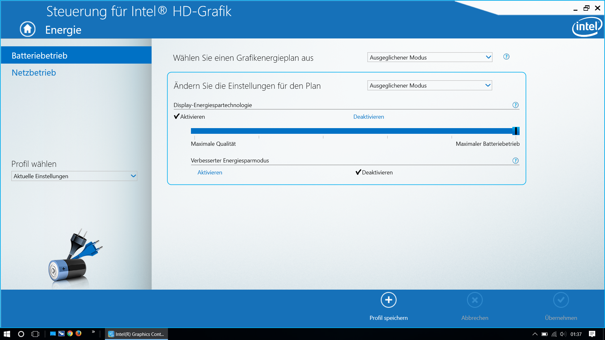Select Deaktivieren for Display-Energiespartechnologie

click(368, 117)
